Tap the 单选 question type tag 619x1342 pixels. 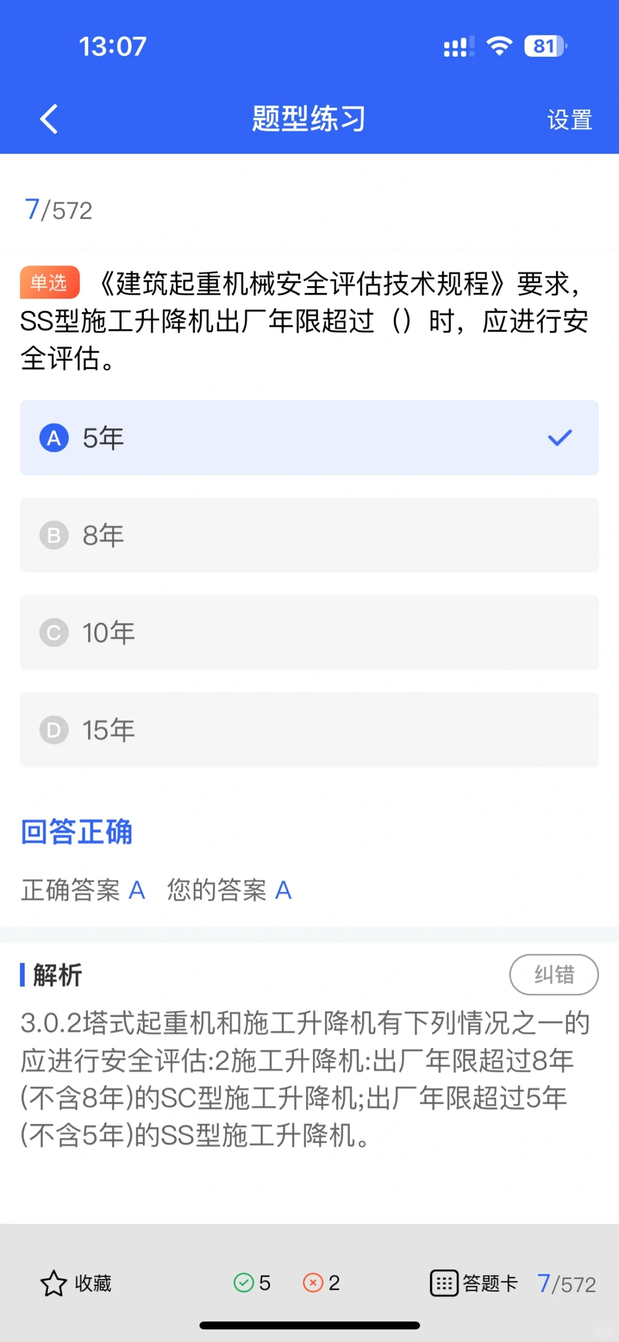pyautogui.click(x=49, y=283)
